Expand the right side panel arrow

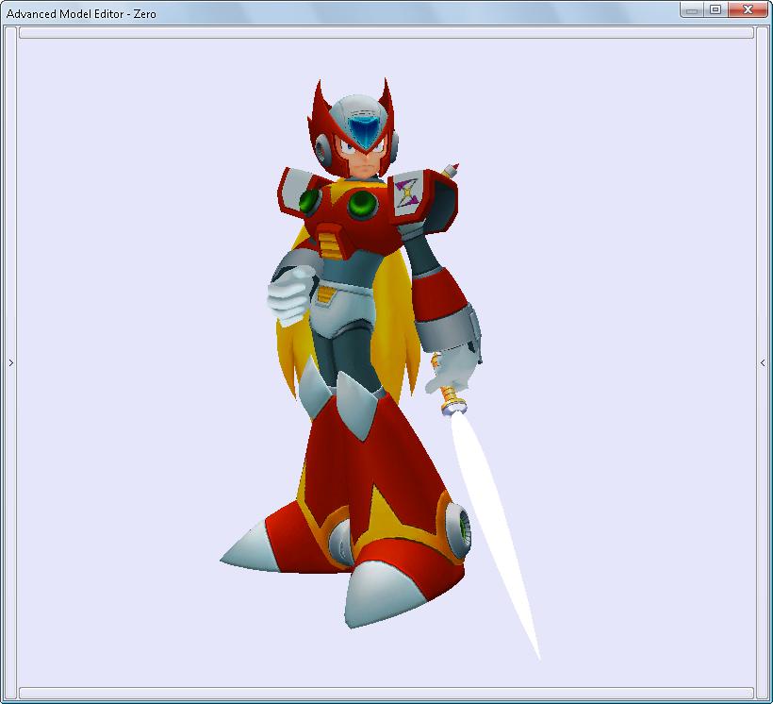pyautogui.click(x=763, y=362)
